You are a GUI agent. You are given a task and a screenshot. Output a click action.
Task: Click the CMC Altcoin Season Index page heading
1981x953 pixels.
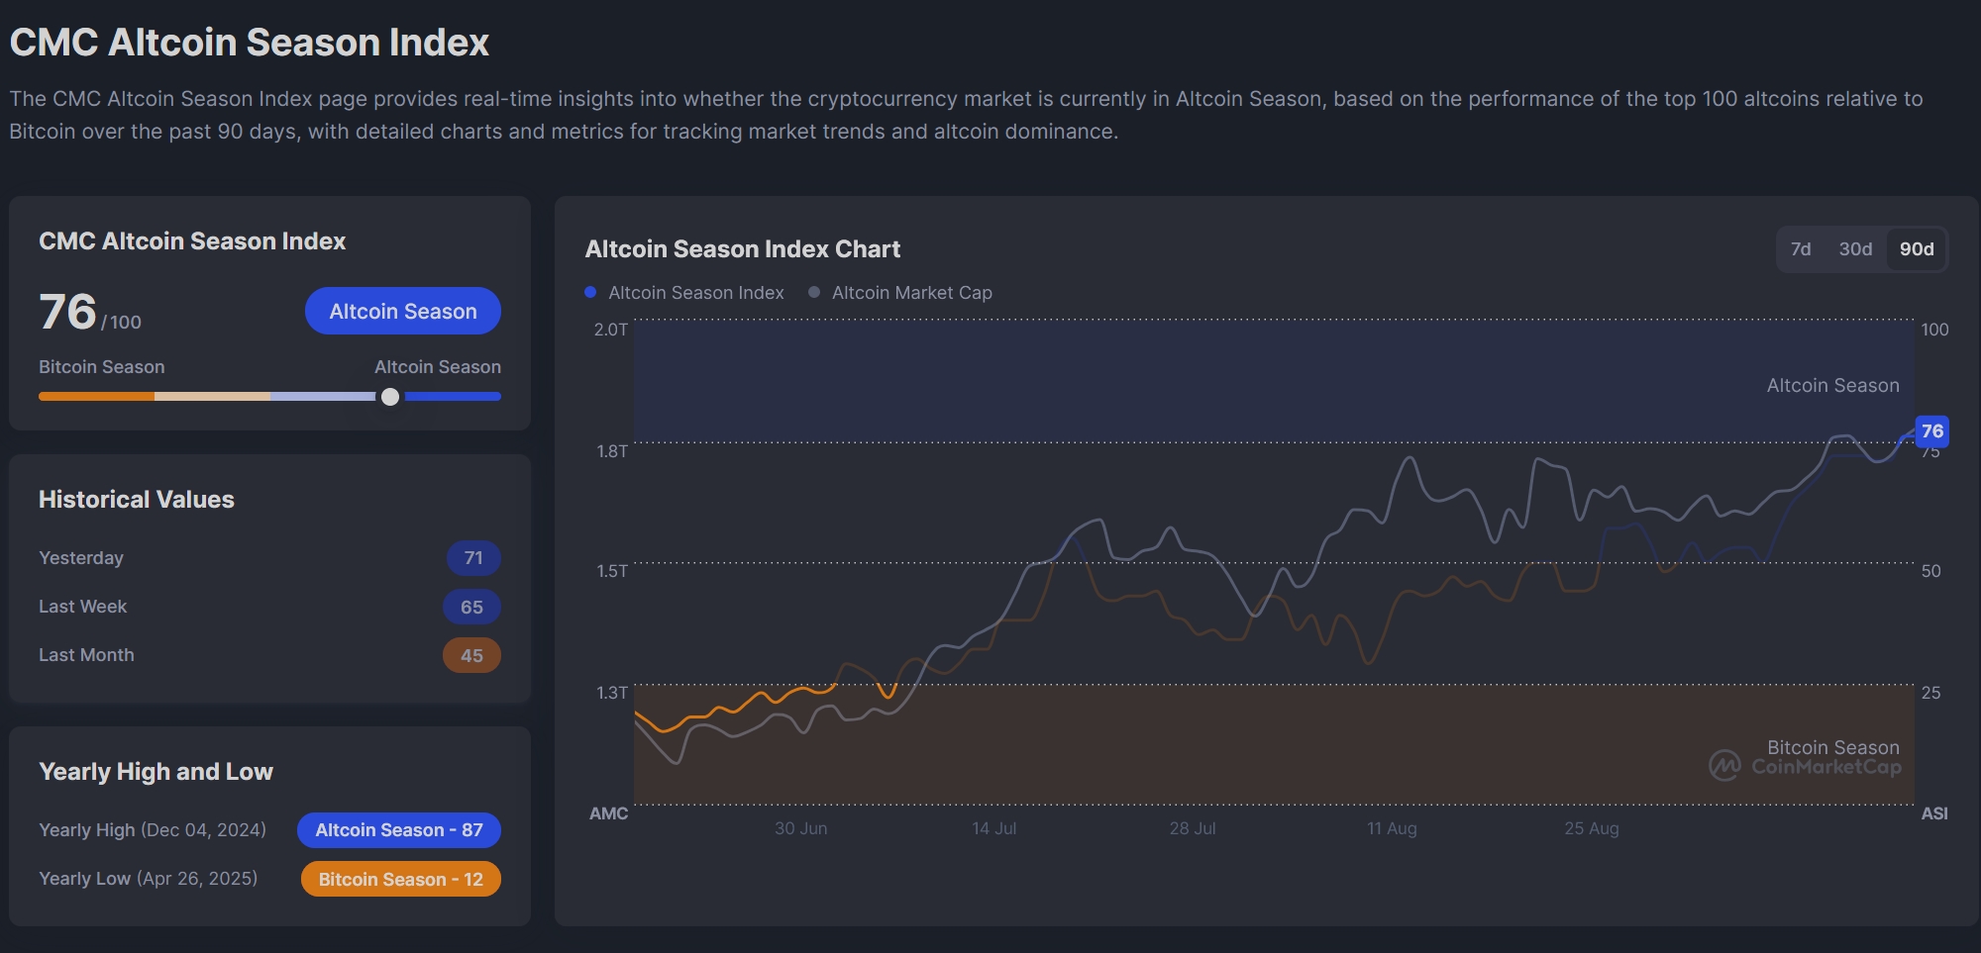(x=250, y=43)
